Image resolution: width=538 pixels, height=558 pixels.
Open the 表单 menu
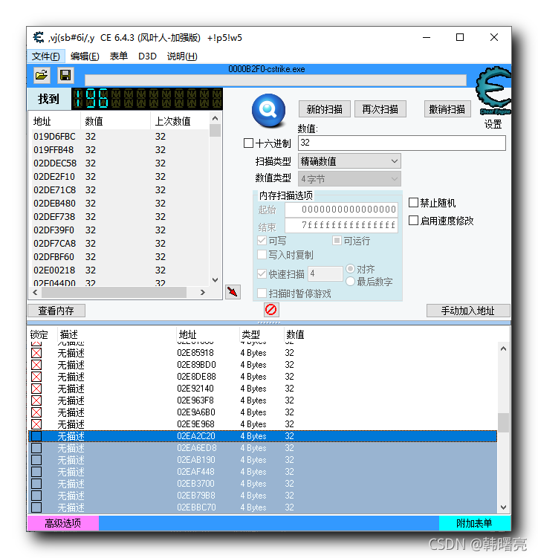(x=118, y=56)
